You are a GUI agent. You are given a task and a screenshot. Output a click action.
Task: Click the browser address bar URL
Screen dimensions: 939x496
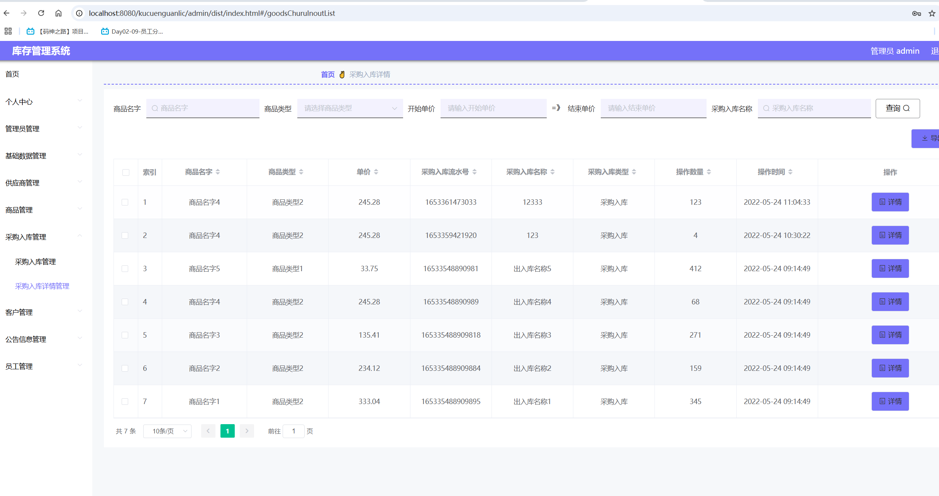(212, 13)
